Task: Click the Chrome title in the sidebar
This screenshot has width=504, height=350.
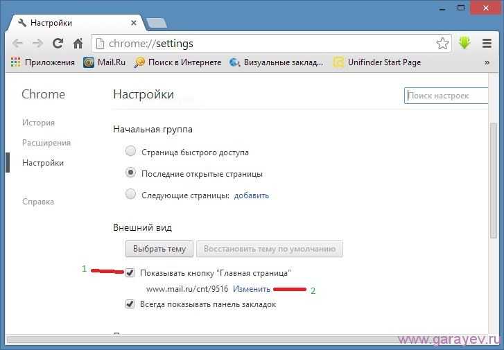Action: pos(44,94)
